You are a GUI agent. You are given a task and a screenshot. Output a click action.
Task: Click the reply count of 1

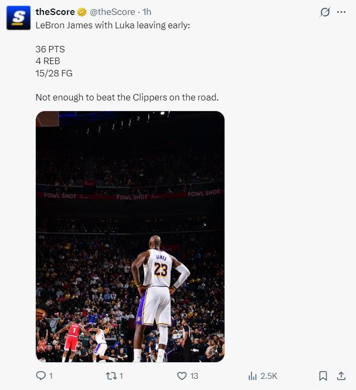point(51,376)
